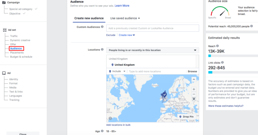Viewport: 258px width, 135px height.
Task: Click the Custom Audiences input field
Action: click(152, 28)
